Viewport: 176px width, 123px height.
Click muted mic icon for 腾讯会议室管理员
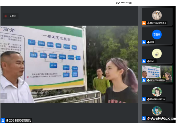148,23
